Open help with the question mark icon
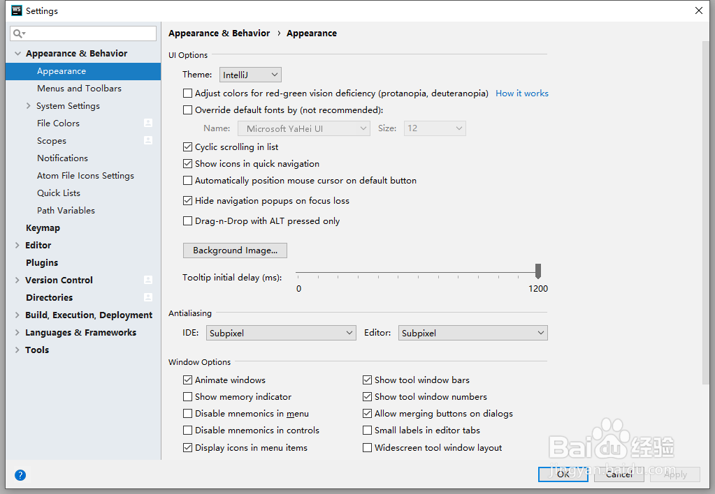Screen dimensions: 715x494 coord(20,475)
